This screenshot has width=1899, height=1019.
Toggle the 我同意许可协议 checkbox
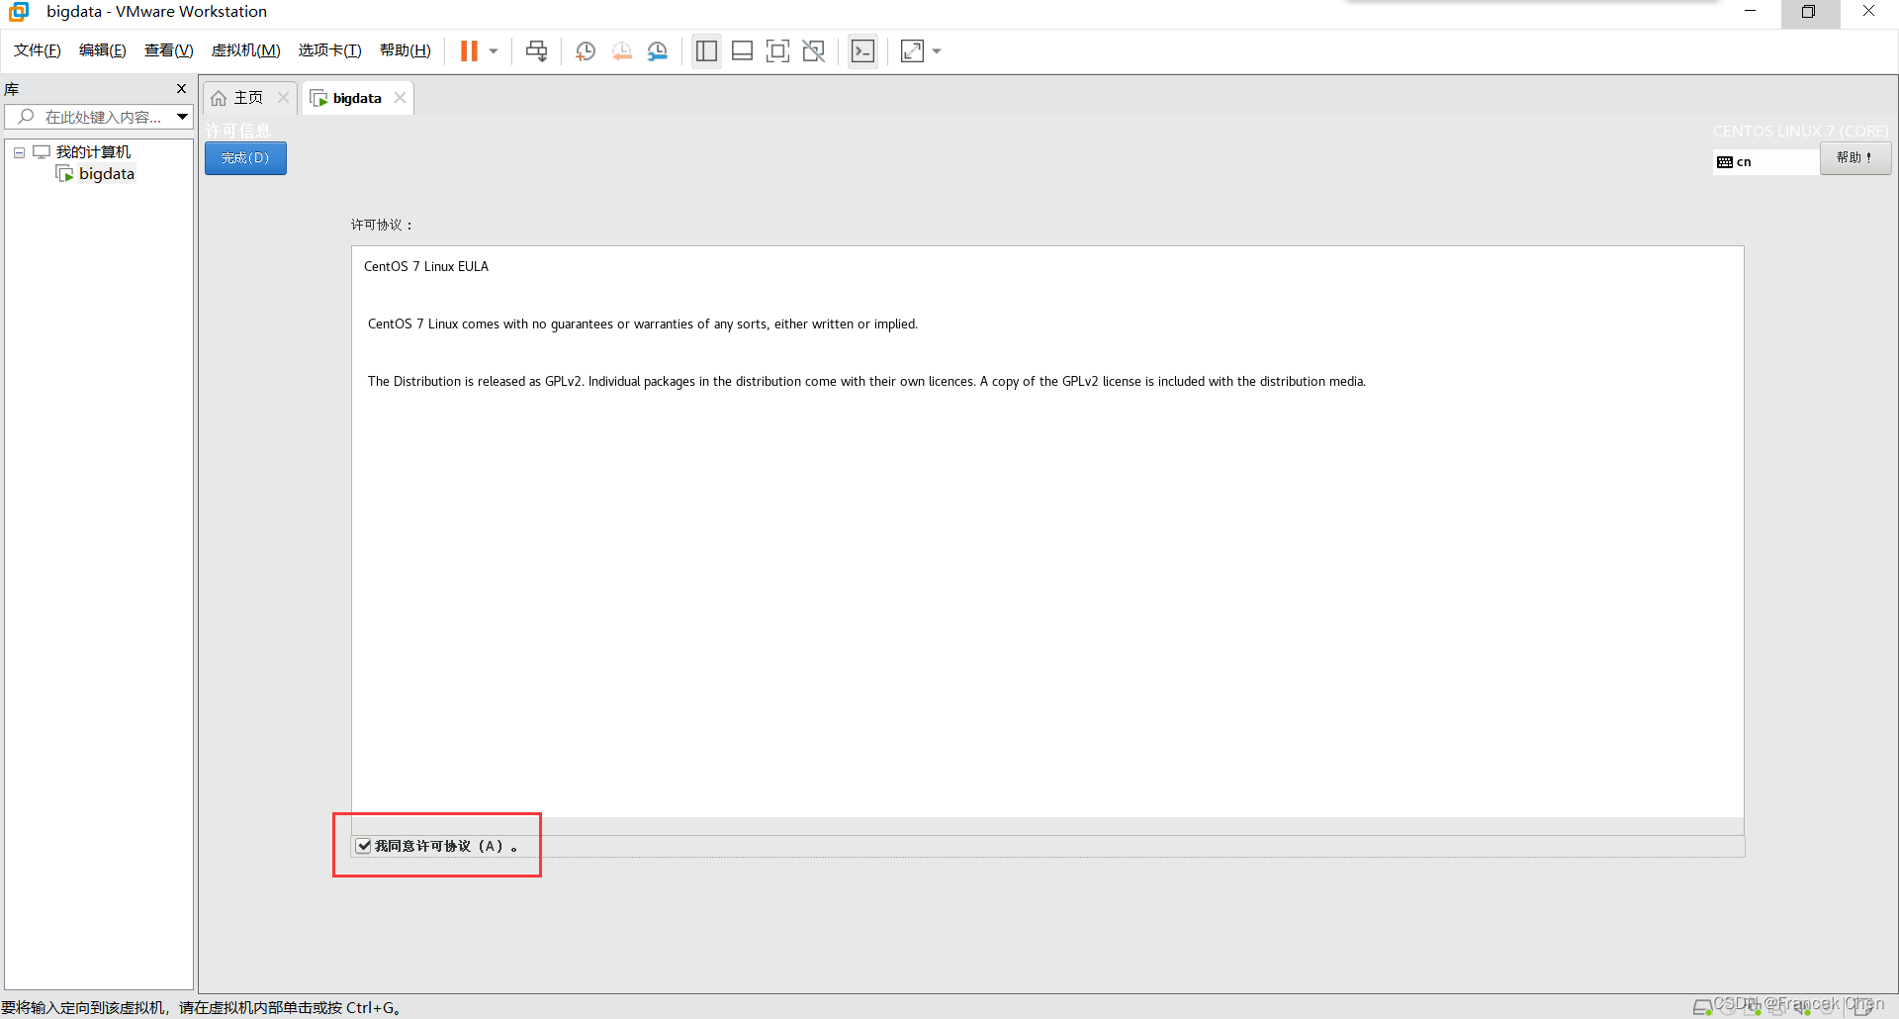[364, 846]
